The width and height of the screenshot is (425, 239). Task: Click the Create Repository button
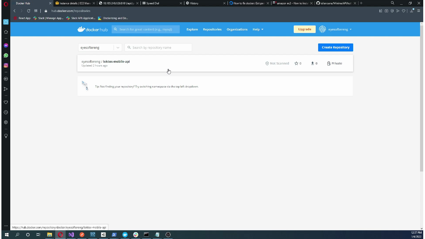coord(335,47)
